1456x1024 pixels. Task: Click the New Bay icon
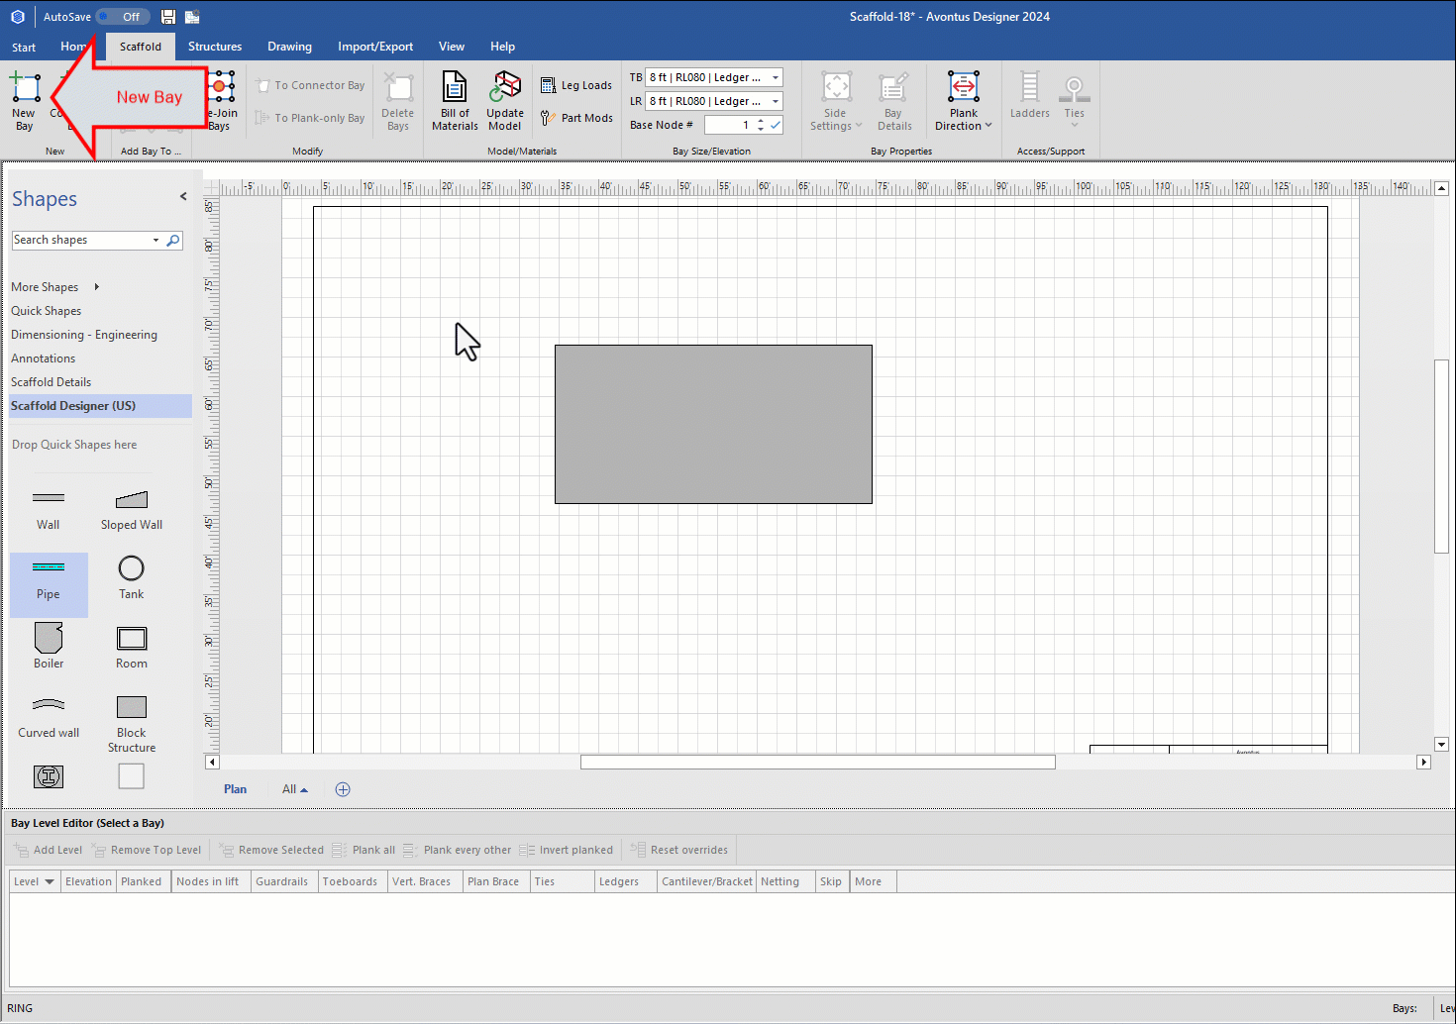25,89
